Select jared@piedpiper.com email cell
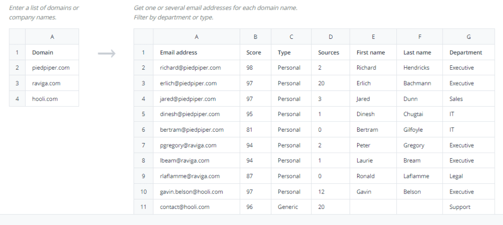503x225 pixels. pyautogui.click(x=196, y=99)
